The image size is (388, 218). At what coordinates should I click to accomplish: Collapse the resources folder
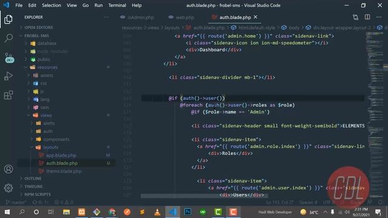(x=47, y=67)
